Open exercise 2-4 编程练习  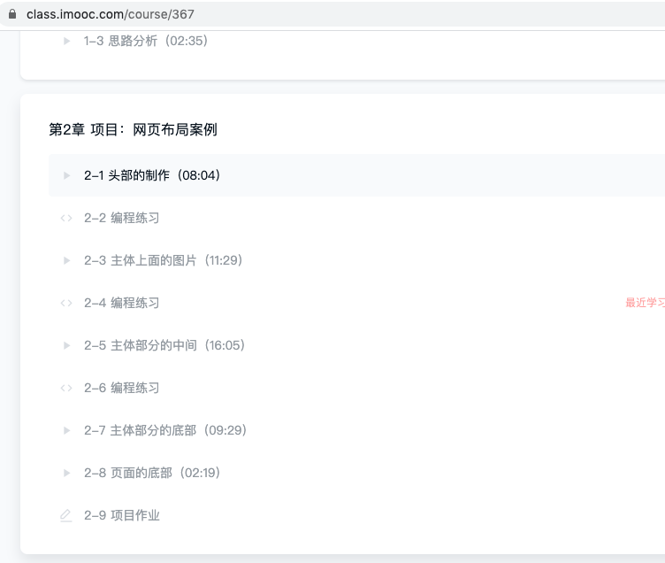[x=121, y=303]
